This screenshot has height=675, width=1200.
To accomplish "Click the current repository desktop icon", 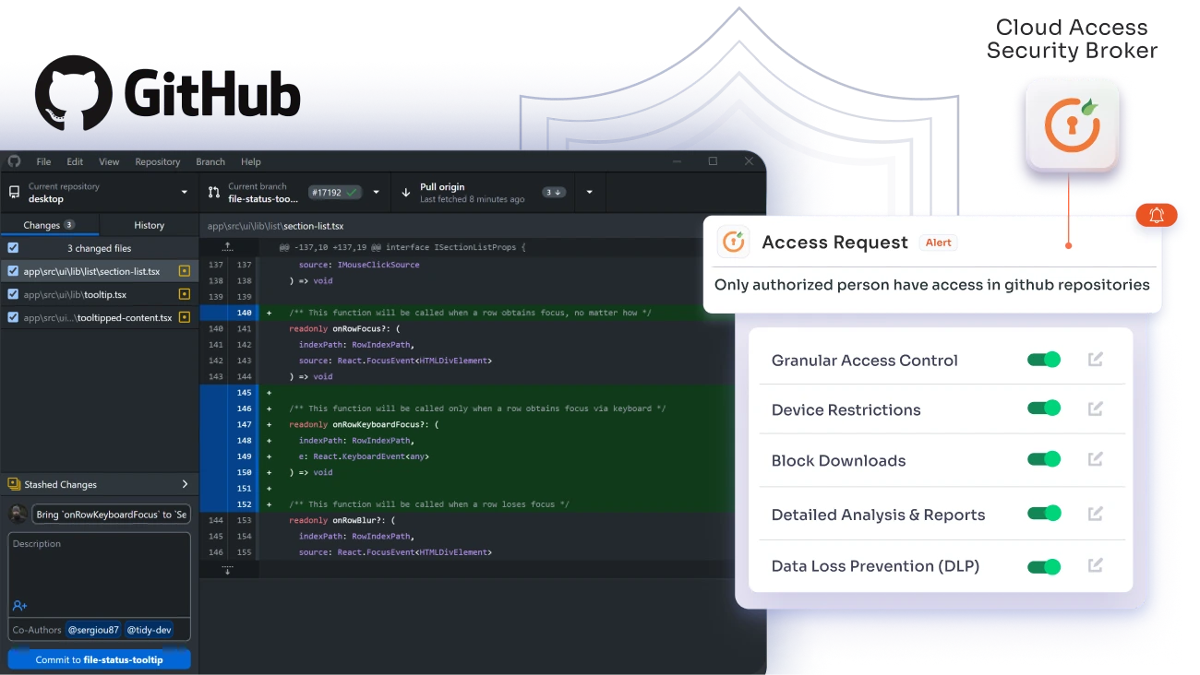I will point(13,192).
